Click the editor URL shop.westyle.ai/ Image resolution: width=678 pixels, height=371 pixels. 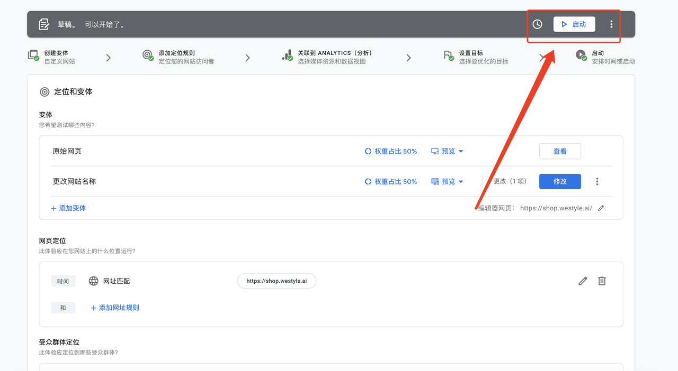(556, 208)
